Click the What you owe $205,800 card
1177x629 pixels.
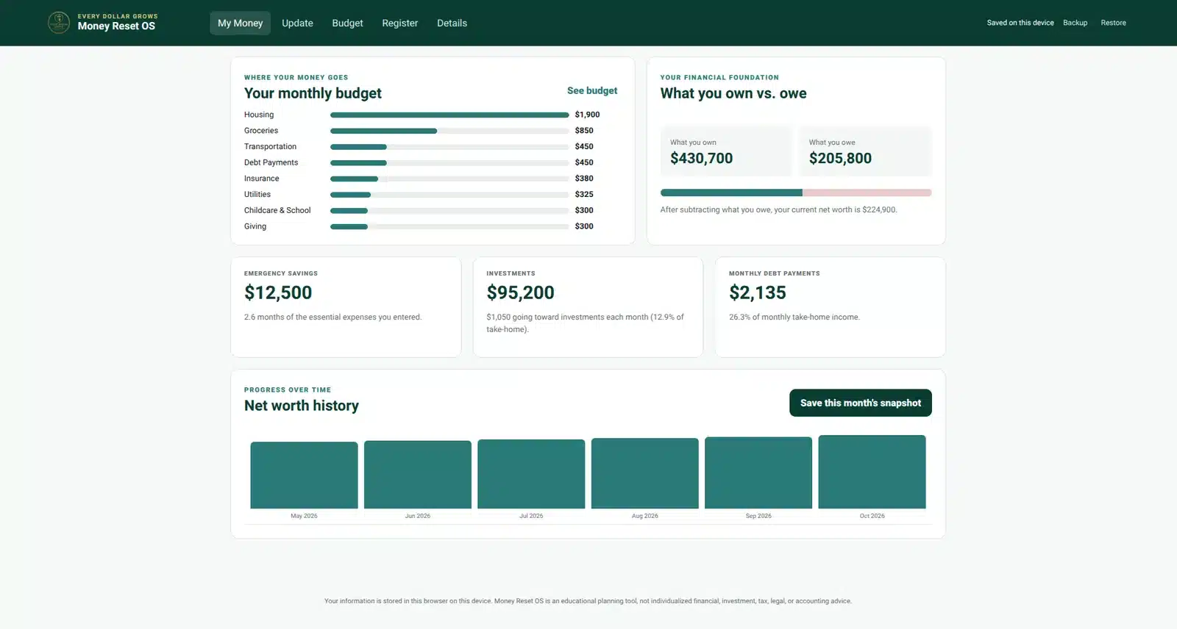pos(866,151)
